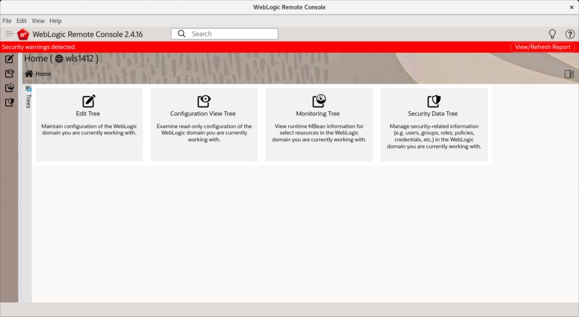The width and height of the screenshot is (579, 317).
Task: Select the Security Data Tree sidebar icon
Action: point(9,102)
